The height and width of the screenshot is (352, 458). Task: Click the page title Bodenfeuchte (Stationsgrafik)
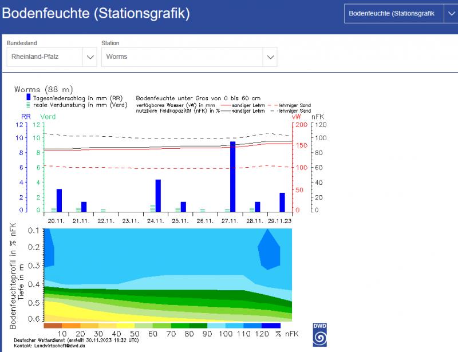coord(96,13)
